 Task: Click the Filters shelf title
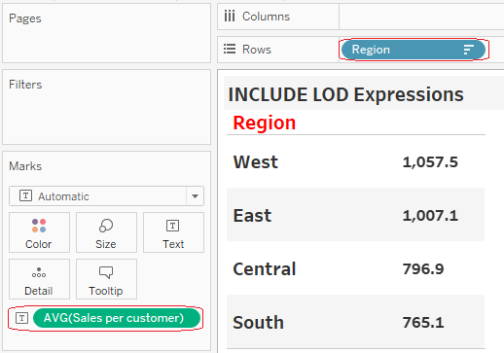point(25,85)
